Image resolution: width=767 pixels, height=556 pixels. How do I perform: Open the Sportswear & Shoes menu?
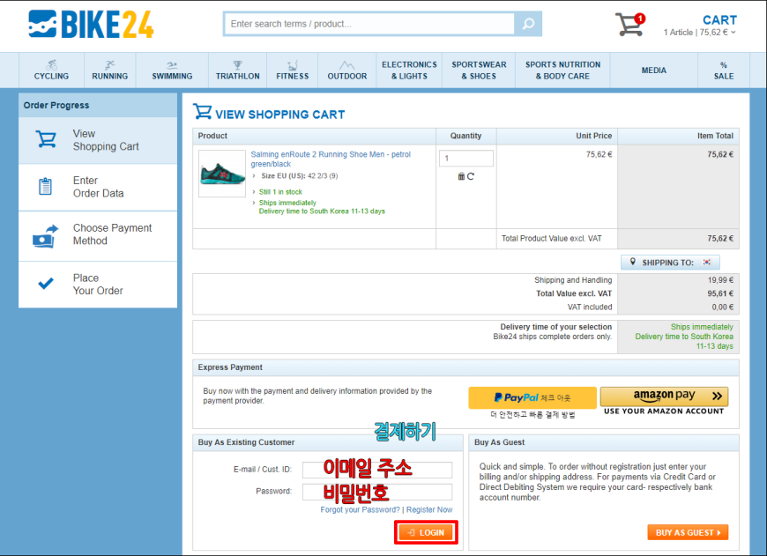[479, 70]
